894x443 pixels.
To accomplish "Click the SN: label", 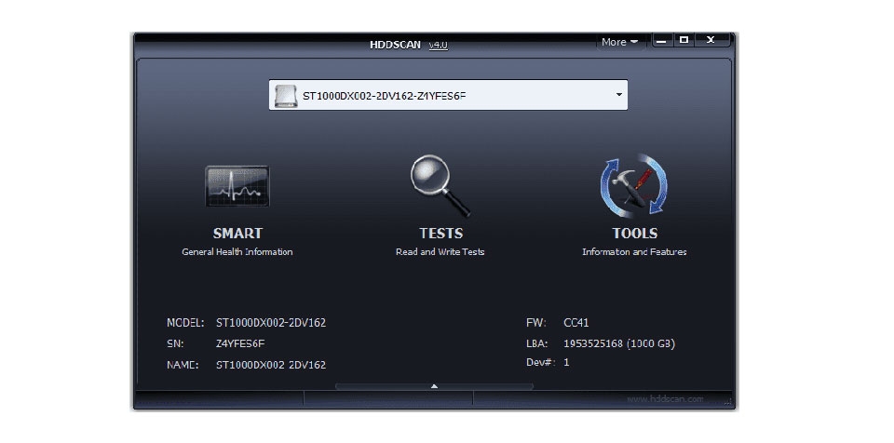I will coord(174,343).
